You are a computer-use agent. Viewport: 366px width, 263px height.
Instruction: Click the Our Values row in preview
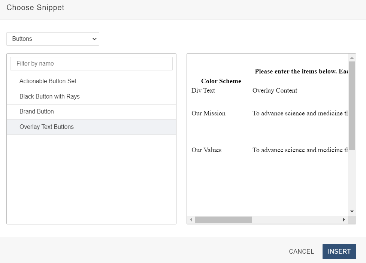[x=207, y=150]
